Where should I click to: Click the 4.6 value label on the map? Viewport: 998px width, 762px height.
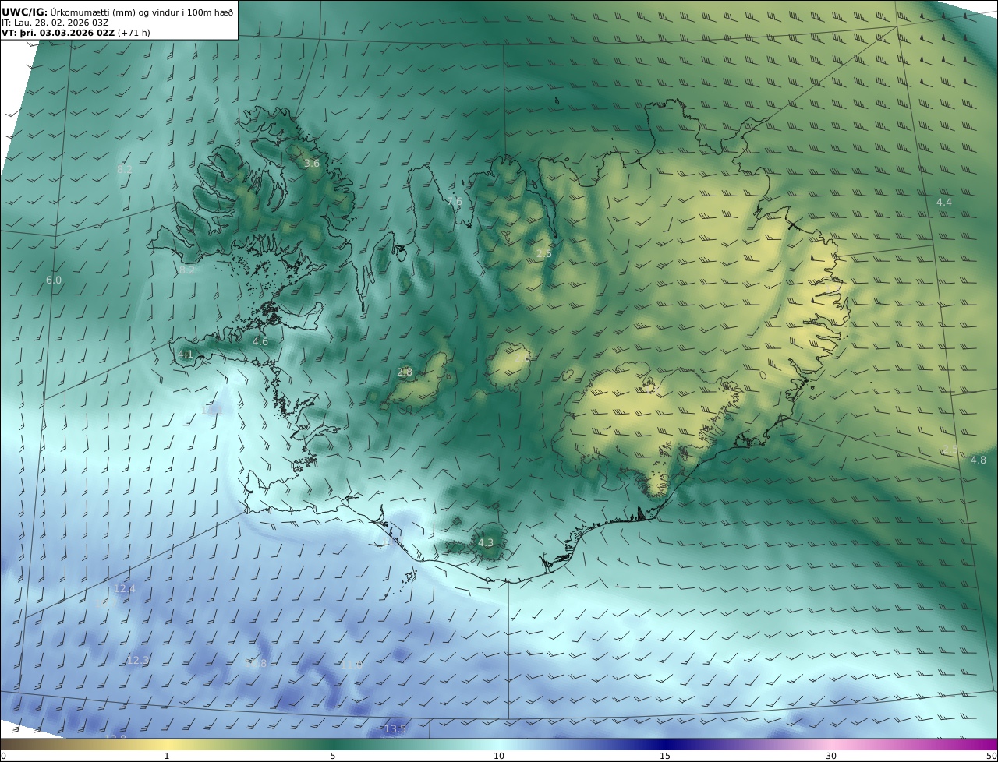pyautogui.click(x=260, y=342)
